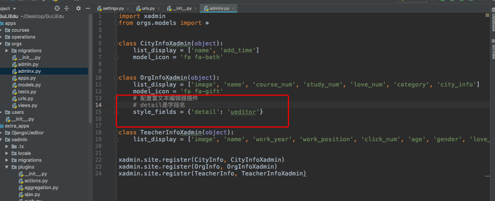Image resolution: width=495 pixels, height=201 pixels.
Task: Expand migrations folder under orgs
Action: click(x=7, y=50)
